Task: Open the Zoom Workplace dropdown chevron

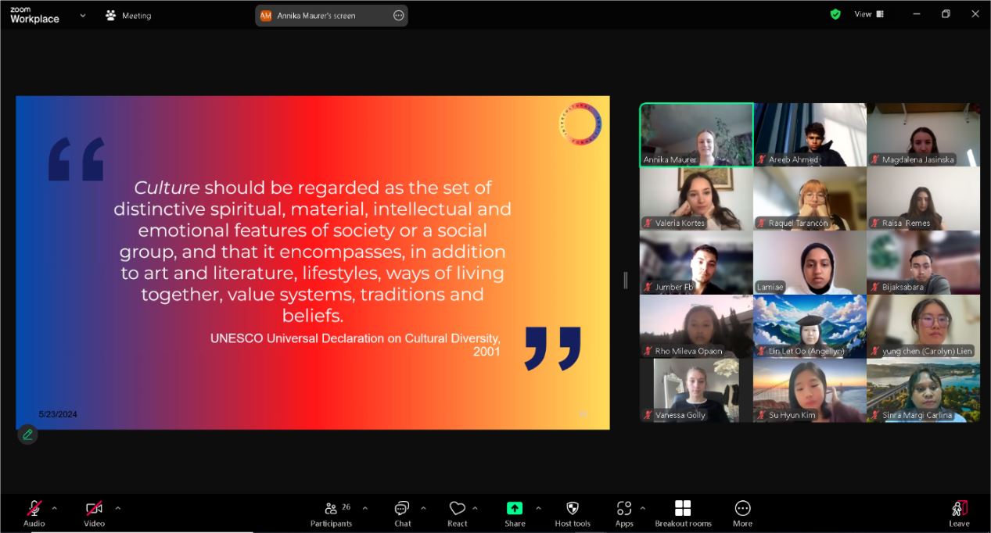Action: pyautogui.click(x=83, y=15)
